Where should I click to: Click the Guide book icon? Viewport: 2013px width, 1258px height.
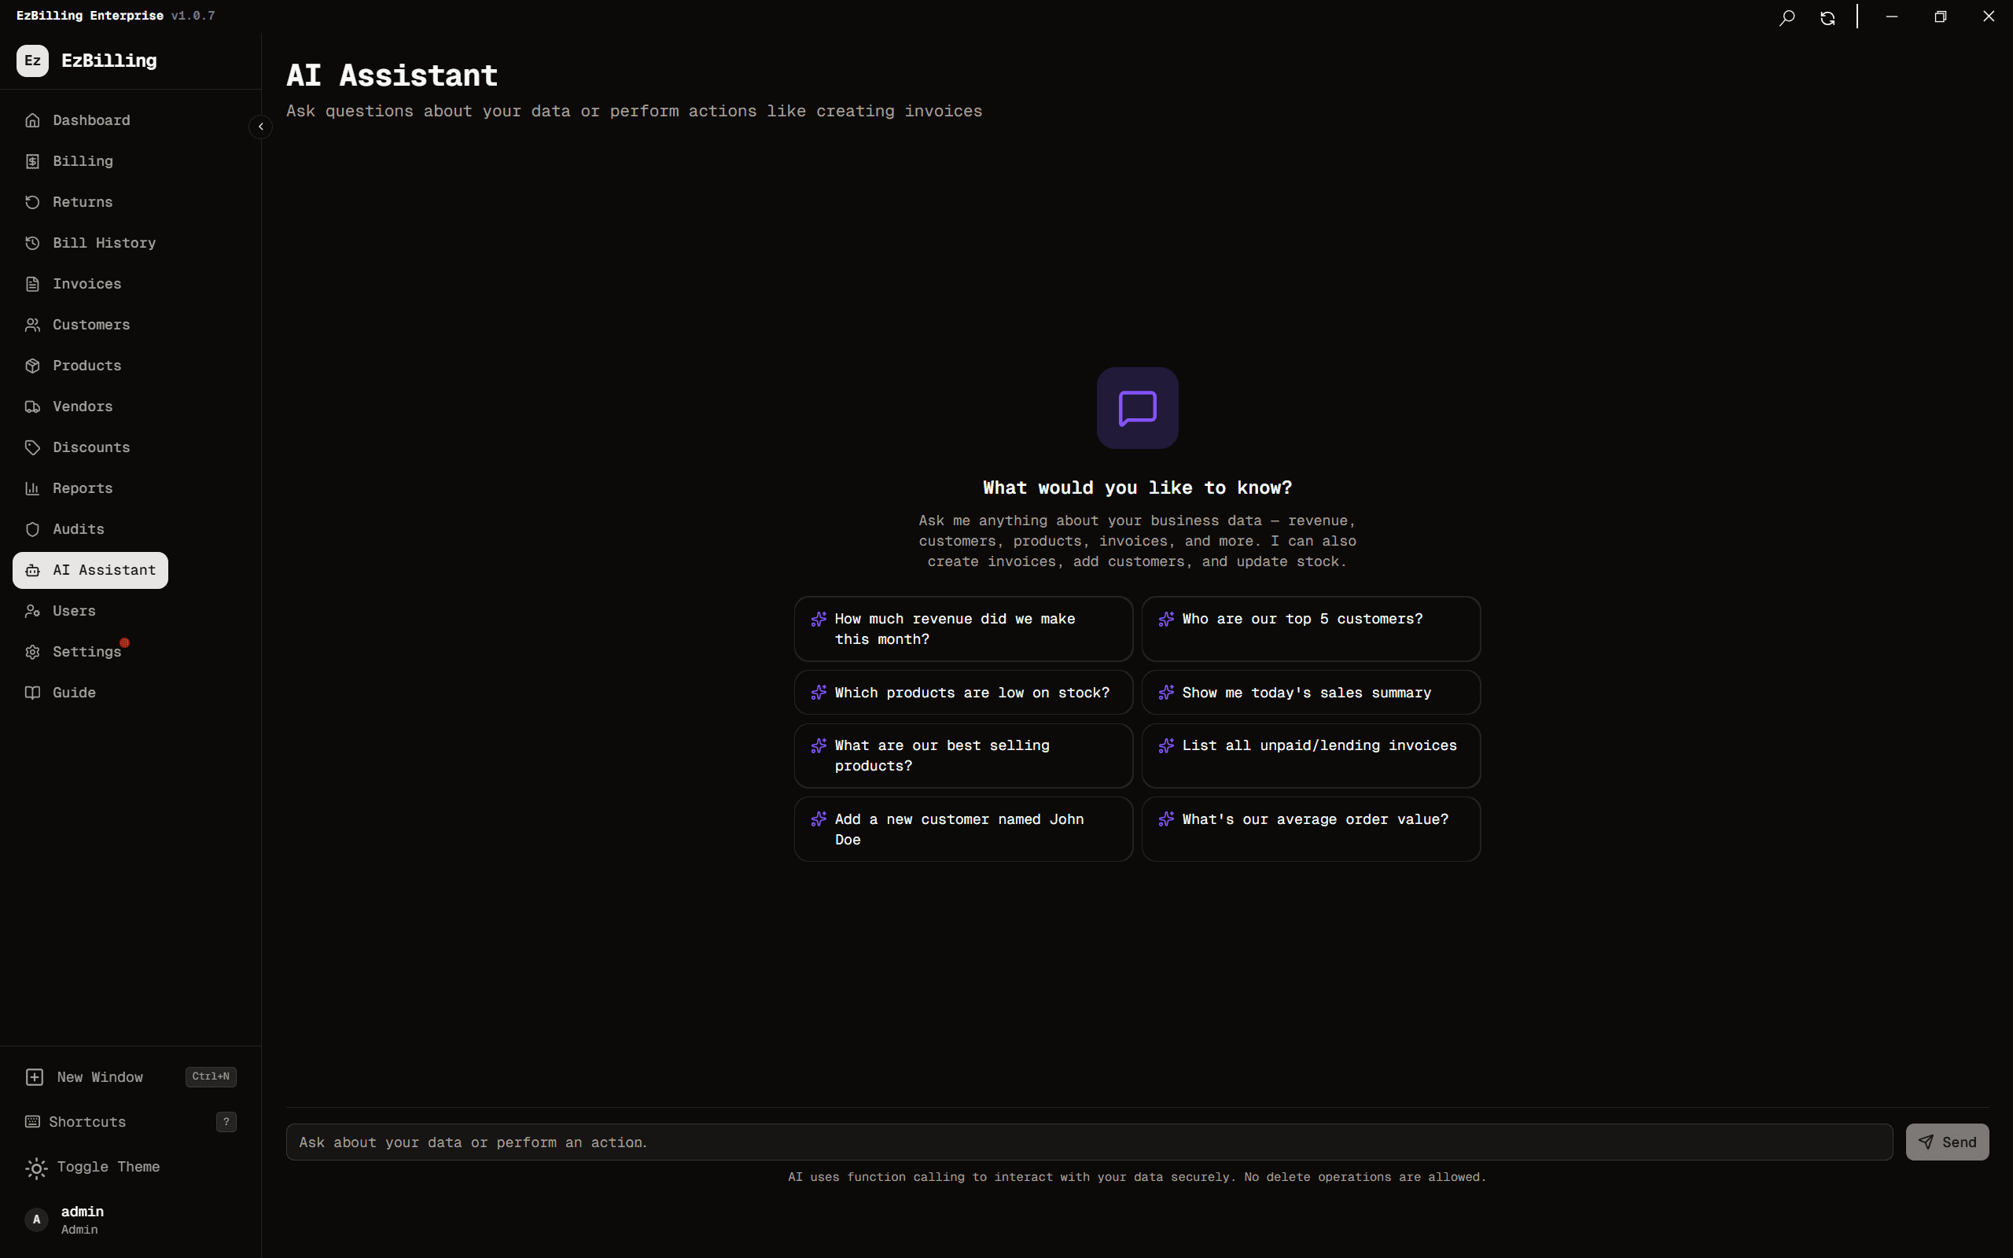tap(32, 693)
